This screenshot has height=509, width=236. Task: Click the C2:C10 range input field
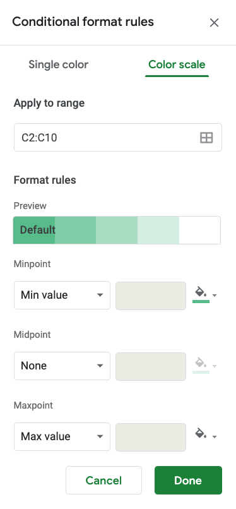118,138
